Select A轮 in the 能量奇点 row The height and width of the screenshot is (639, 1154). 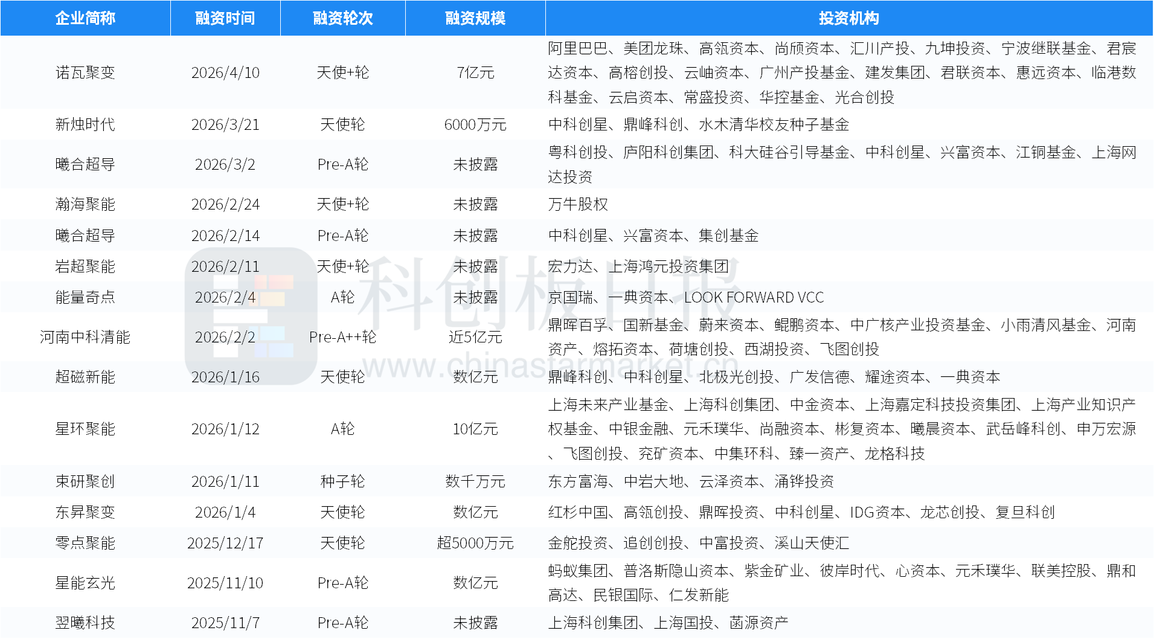coord(343,297)
